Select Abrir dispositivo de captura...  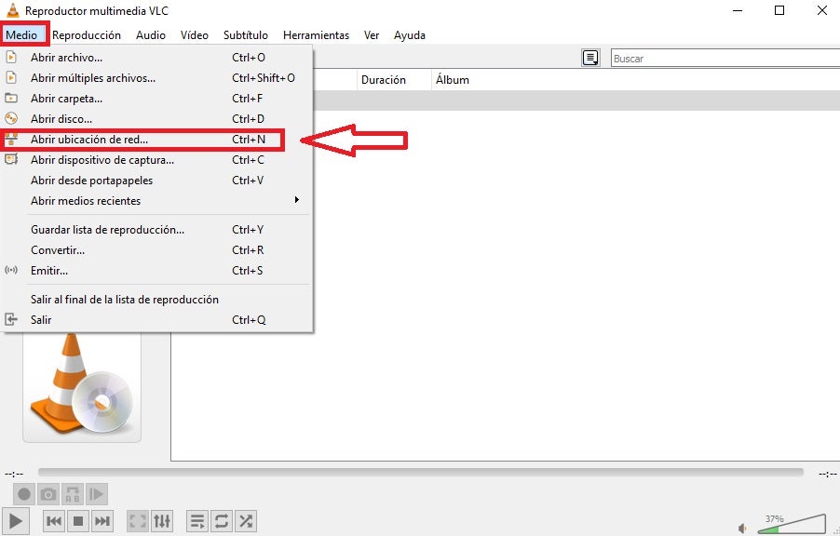pyautogui.click(x=156, y=160)
